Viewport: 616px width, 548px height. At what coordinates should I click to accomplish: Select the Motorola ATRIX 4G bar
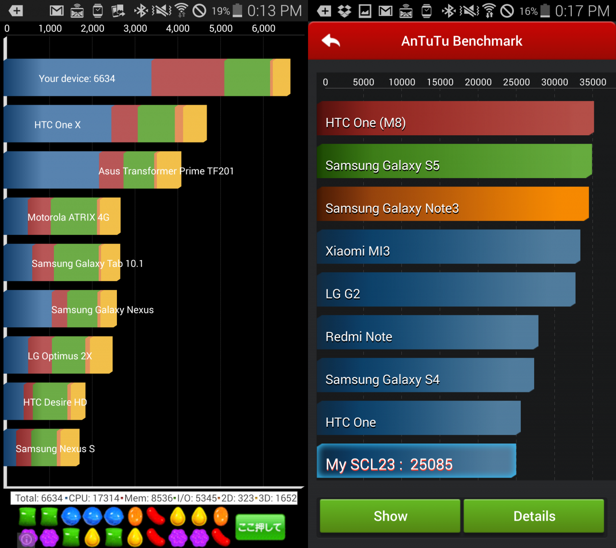(62, 216)
